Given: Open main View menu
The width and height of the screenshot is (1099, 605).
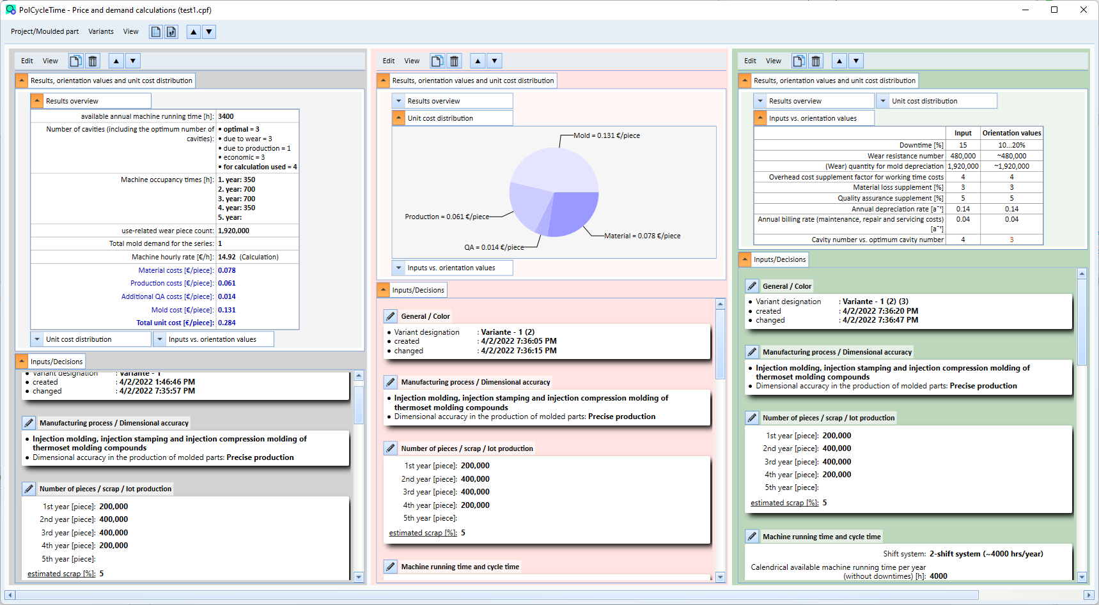Looking at the screenshot, I should point(131,32).
